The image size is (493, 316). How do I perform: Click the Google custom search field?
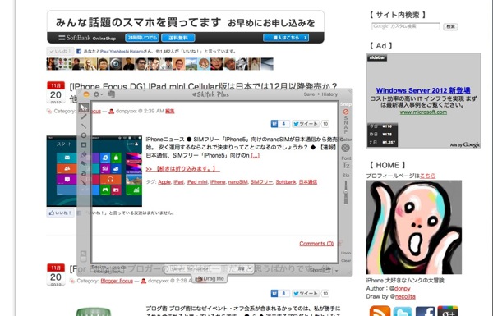click(406, 26)
